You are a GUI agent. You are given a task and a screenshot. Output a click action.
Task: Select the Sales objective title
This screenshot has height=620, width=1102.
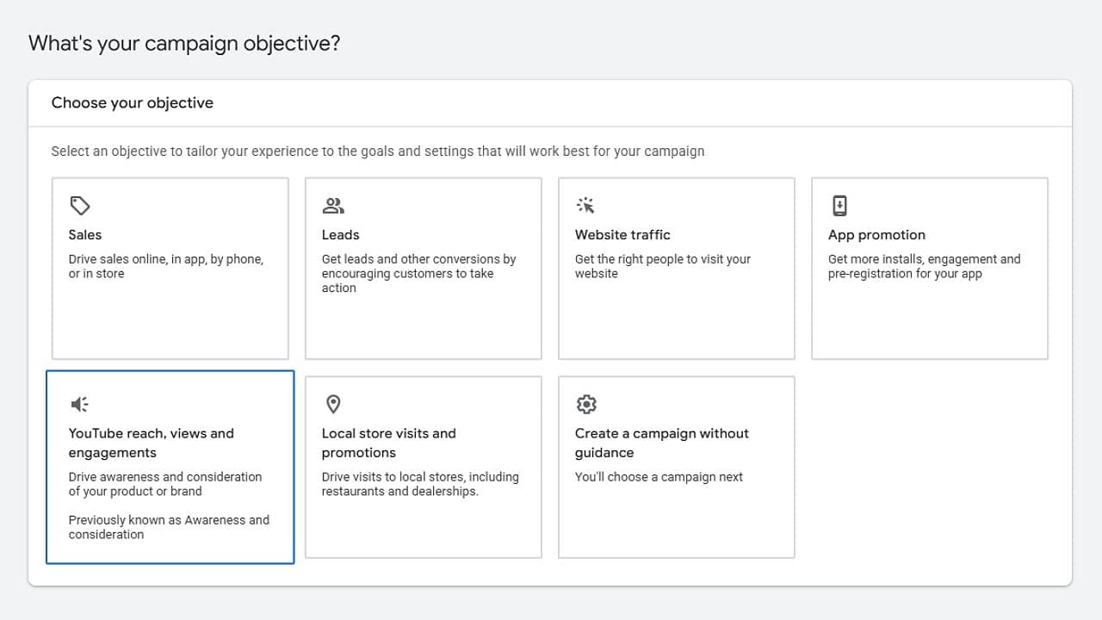85,235
